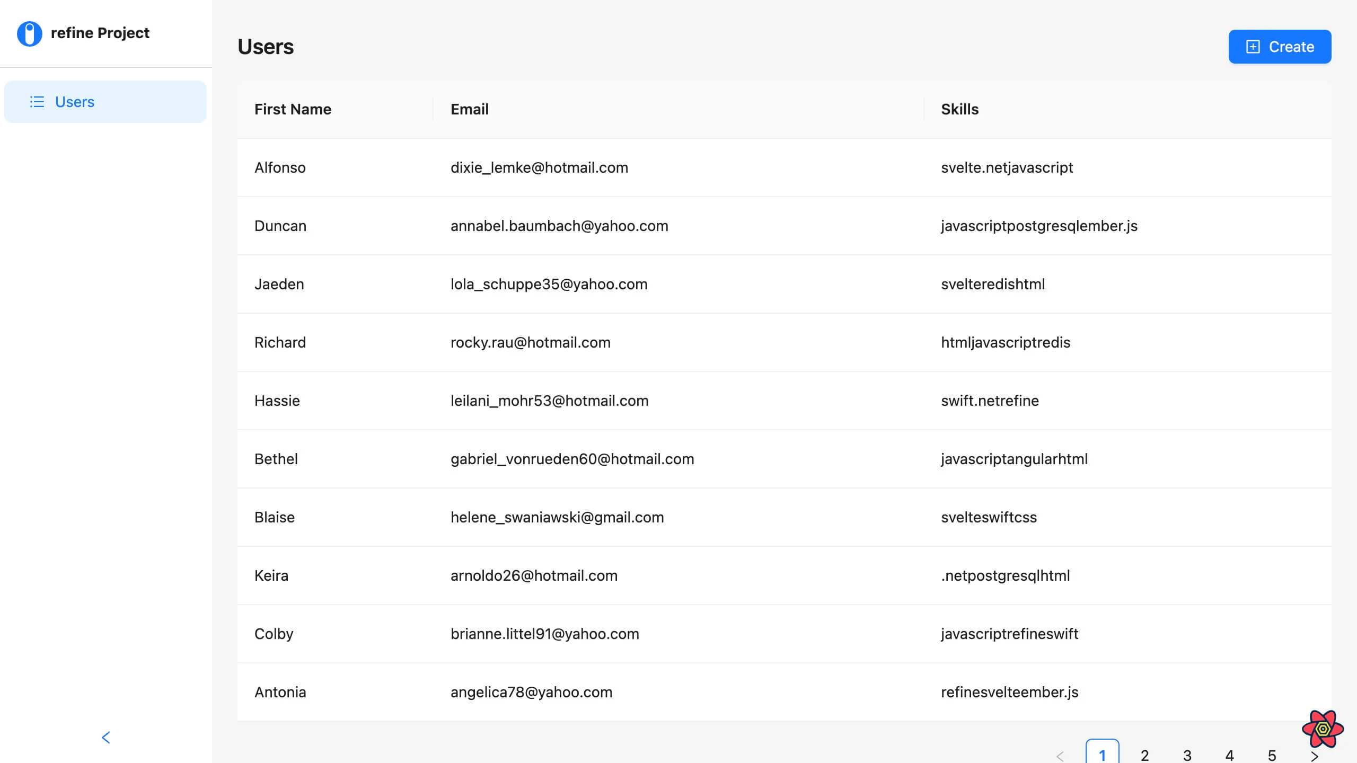Click the Email column header
This screenshot has height=763, width=1357.
[469, 109]
